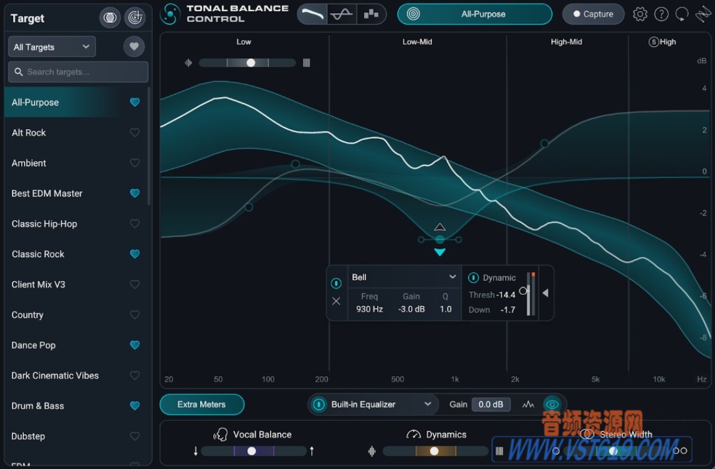Open the Bell filter shape dropdown

click(x=404, y=277)
